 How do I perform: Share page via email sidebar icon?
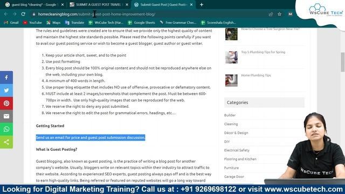pyautogui.click(x=6, y=116)
